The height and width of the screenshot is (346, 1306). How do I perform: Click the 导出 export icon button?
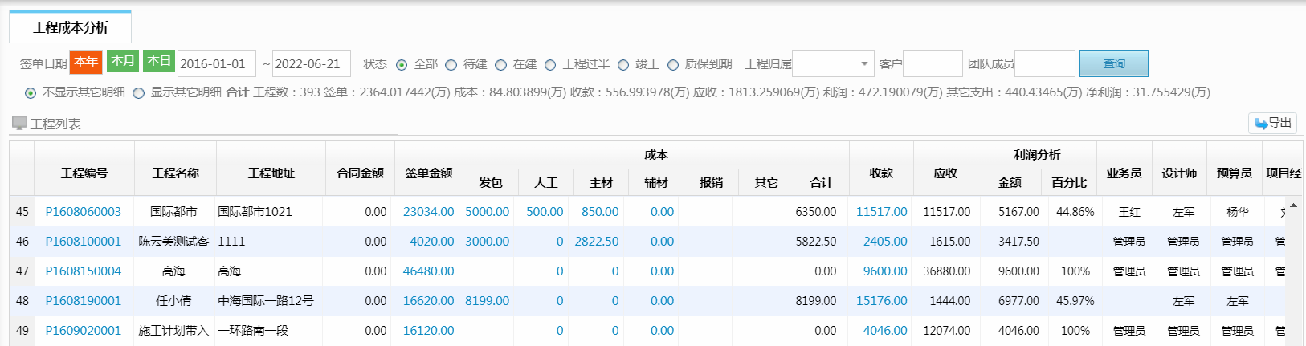click(1272, 123)
